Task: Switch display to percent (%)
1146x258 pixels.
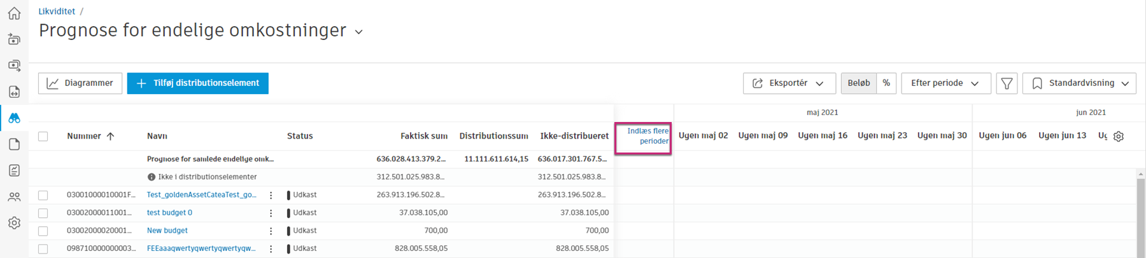Action: pos(886,83)
